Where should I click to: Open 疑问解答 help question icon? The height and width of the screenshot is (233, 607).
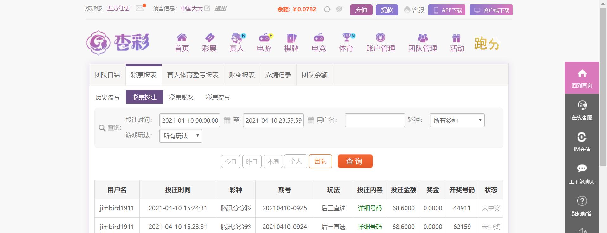coord(582,206)
